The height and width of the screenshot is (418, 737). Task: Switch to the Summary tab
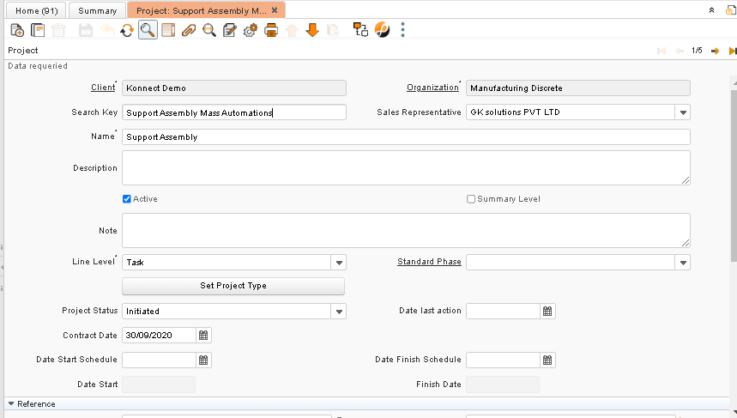pyautogui.click(x=97, y=10)
